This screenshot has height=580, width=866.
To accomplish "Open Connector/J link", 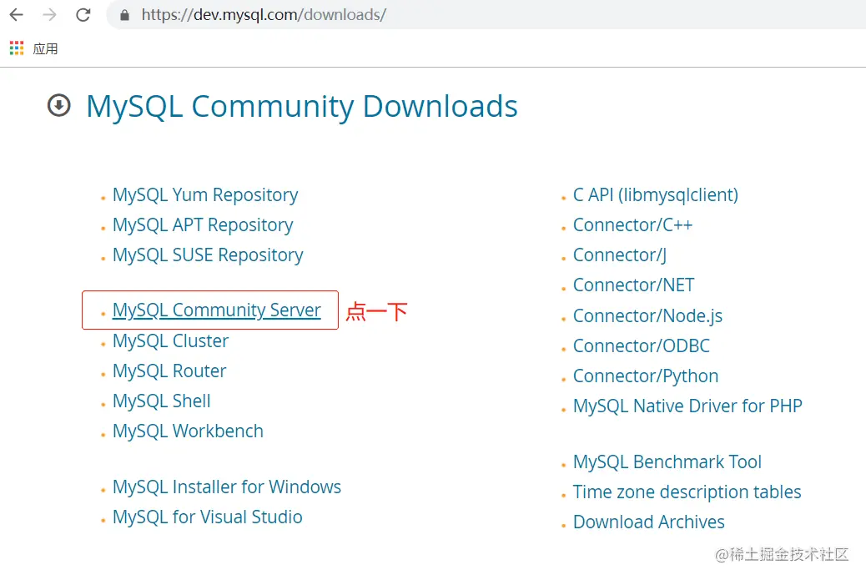I will coord(620,255).
